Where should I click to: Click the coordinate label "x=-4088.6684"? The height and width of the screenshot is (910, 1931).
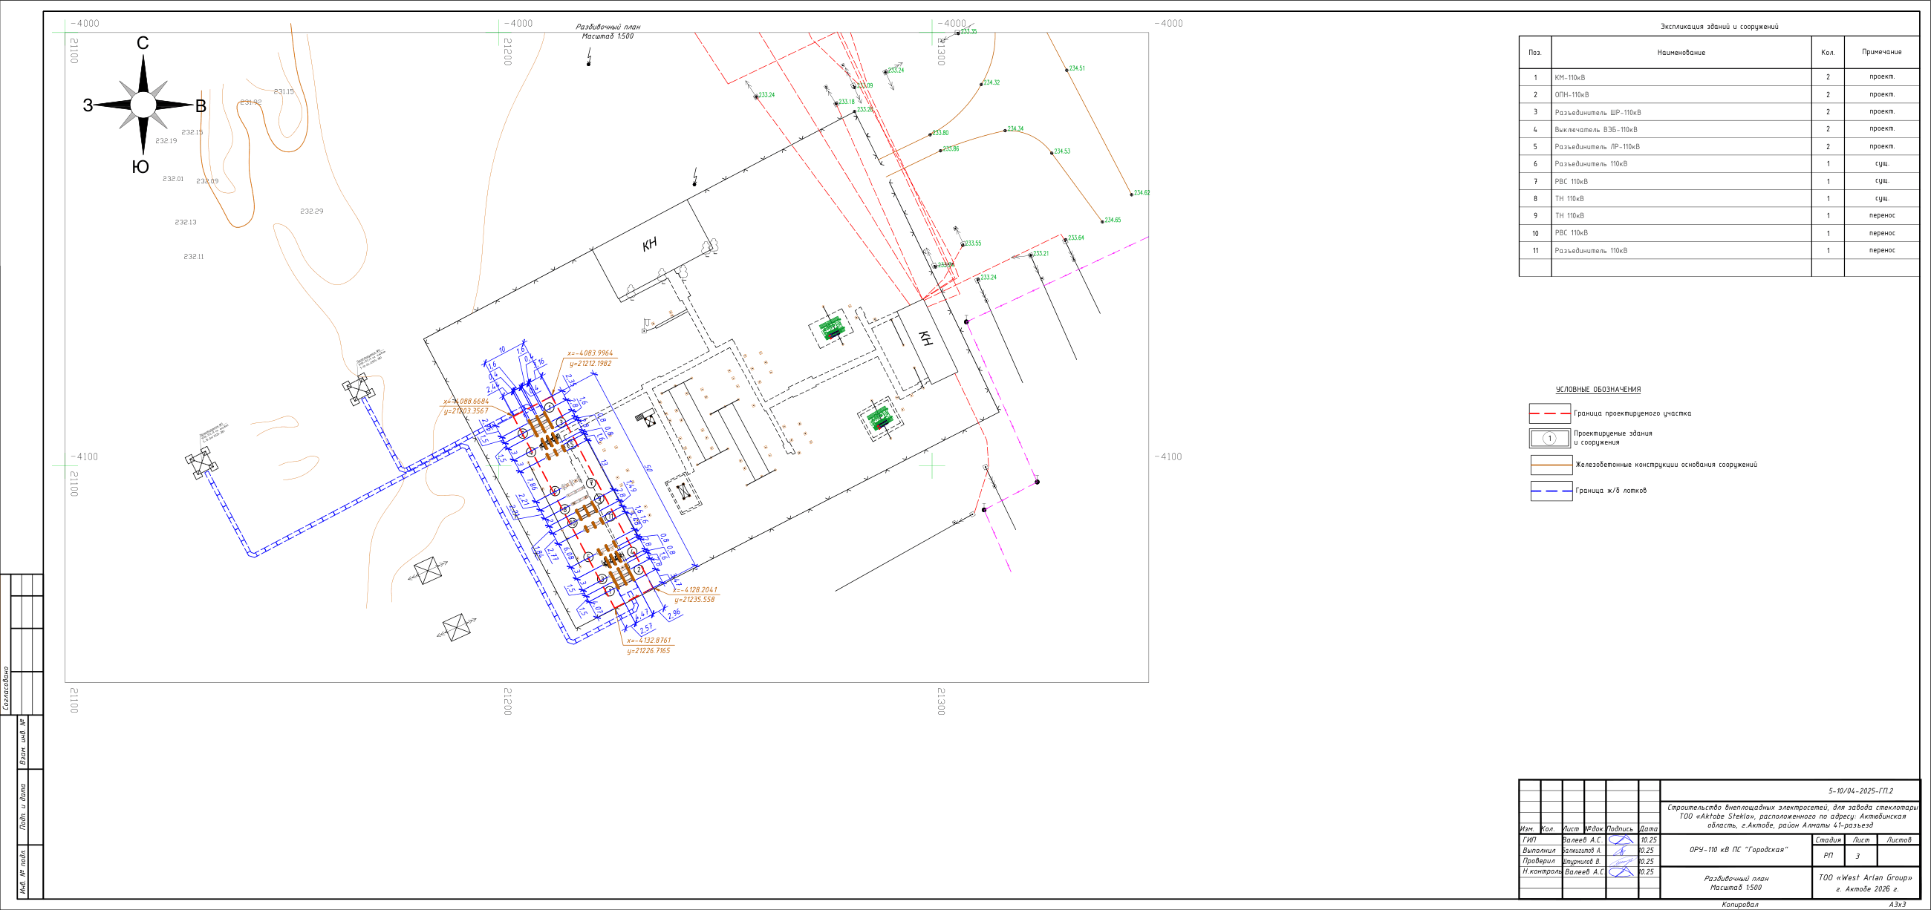click(x=466, y=402)
